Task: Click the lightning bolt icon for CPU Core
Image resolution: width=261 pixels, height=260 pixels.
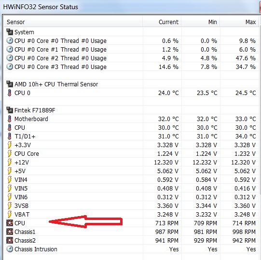Action: coord(10,153)
